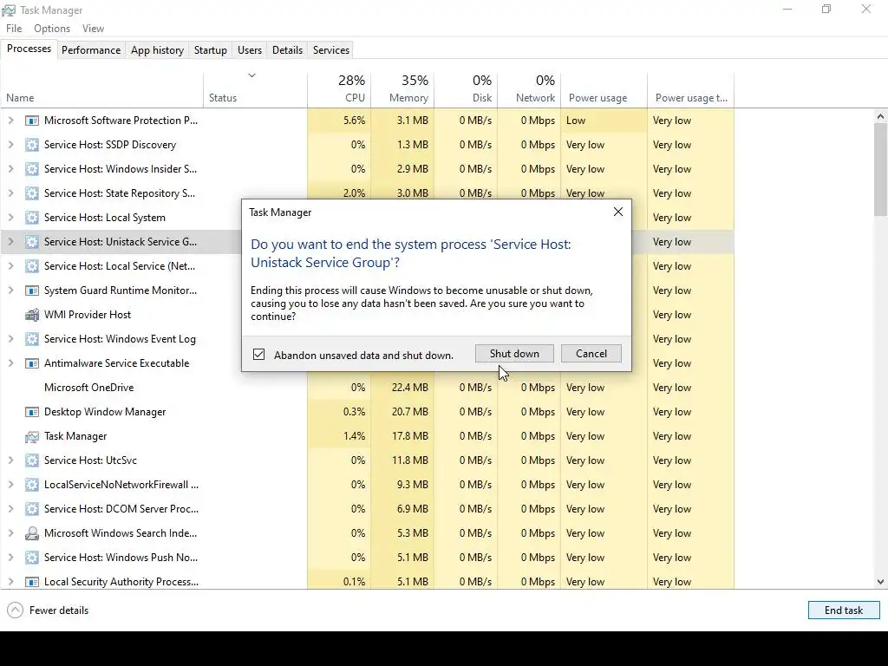Click the Desktop Window Manager icon
The height and width of the screenshot is (666, 888).
[x=32, y=412]
